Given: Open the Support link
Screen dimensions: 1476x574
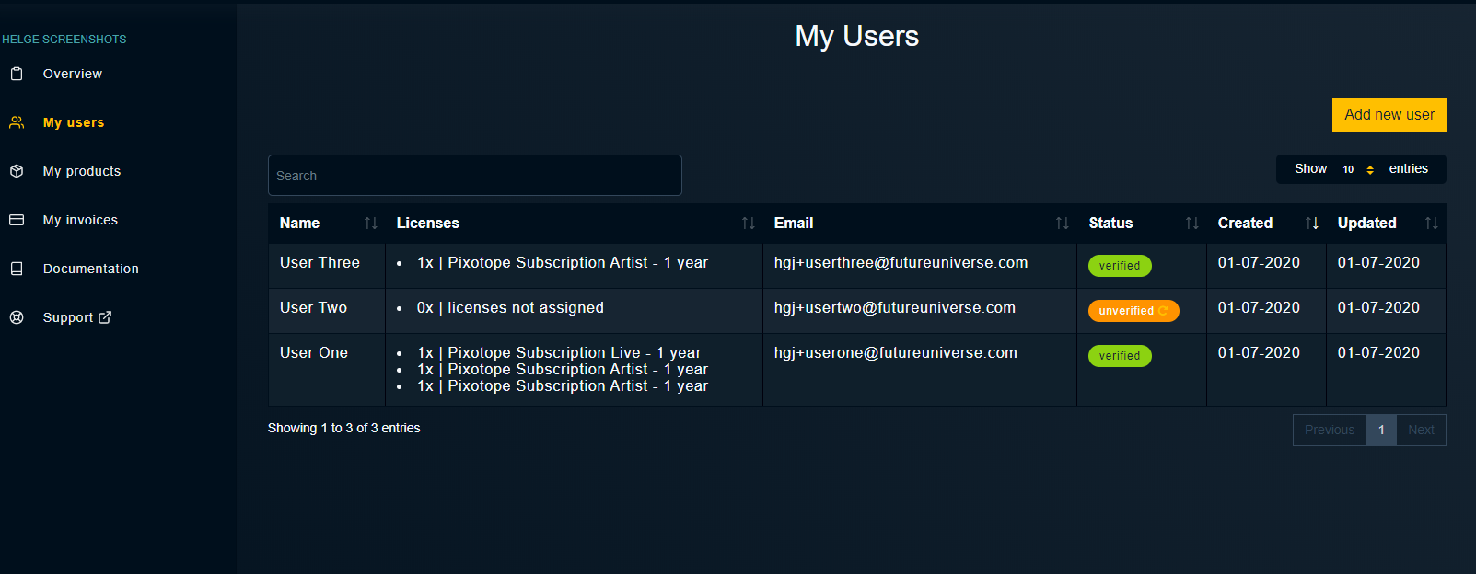Looking at the screenshot, I should point(68,317).
